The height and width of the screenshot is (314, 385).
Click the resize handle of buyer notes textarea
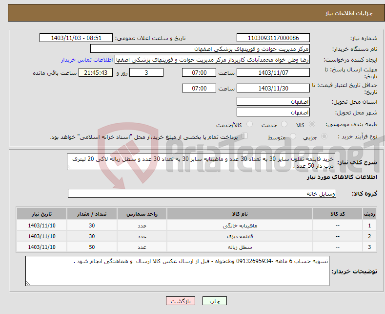point(28,283)
